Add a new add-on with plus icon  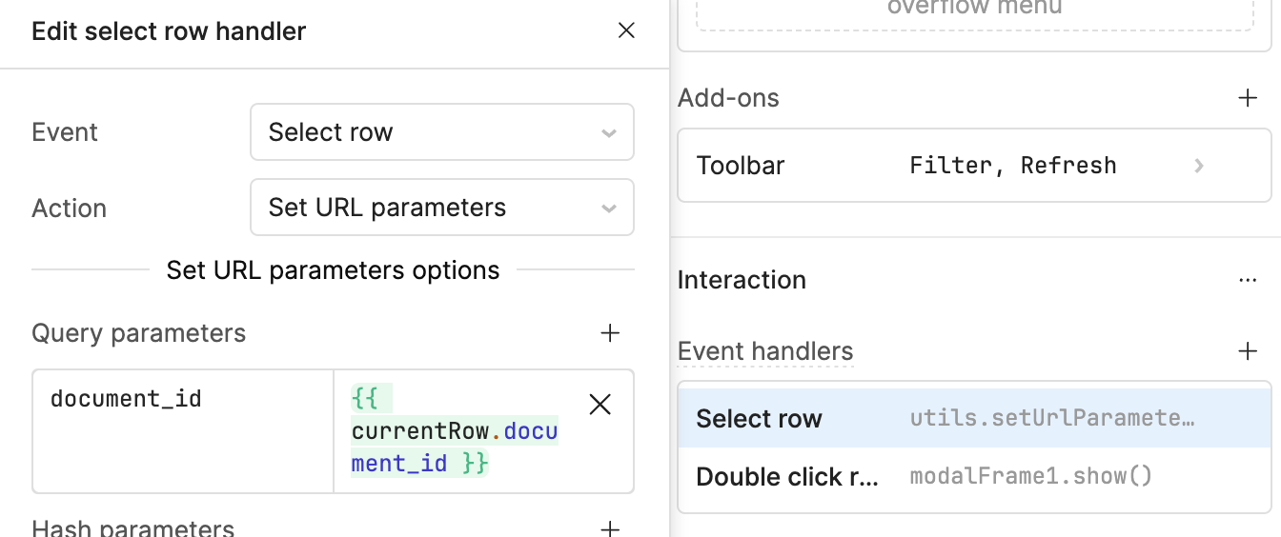coord(1247,98)
